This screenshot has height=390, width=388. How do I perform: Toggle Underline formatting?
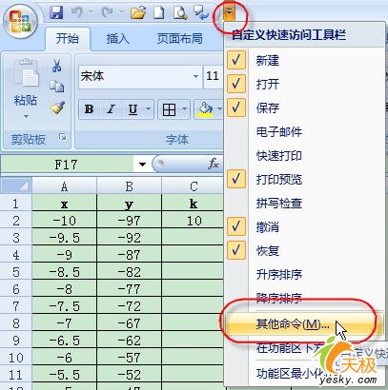tap(133, 109)
